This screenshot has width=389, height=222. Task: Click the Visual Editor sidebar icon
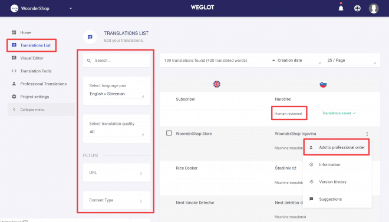[x=14, y=58]
